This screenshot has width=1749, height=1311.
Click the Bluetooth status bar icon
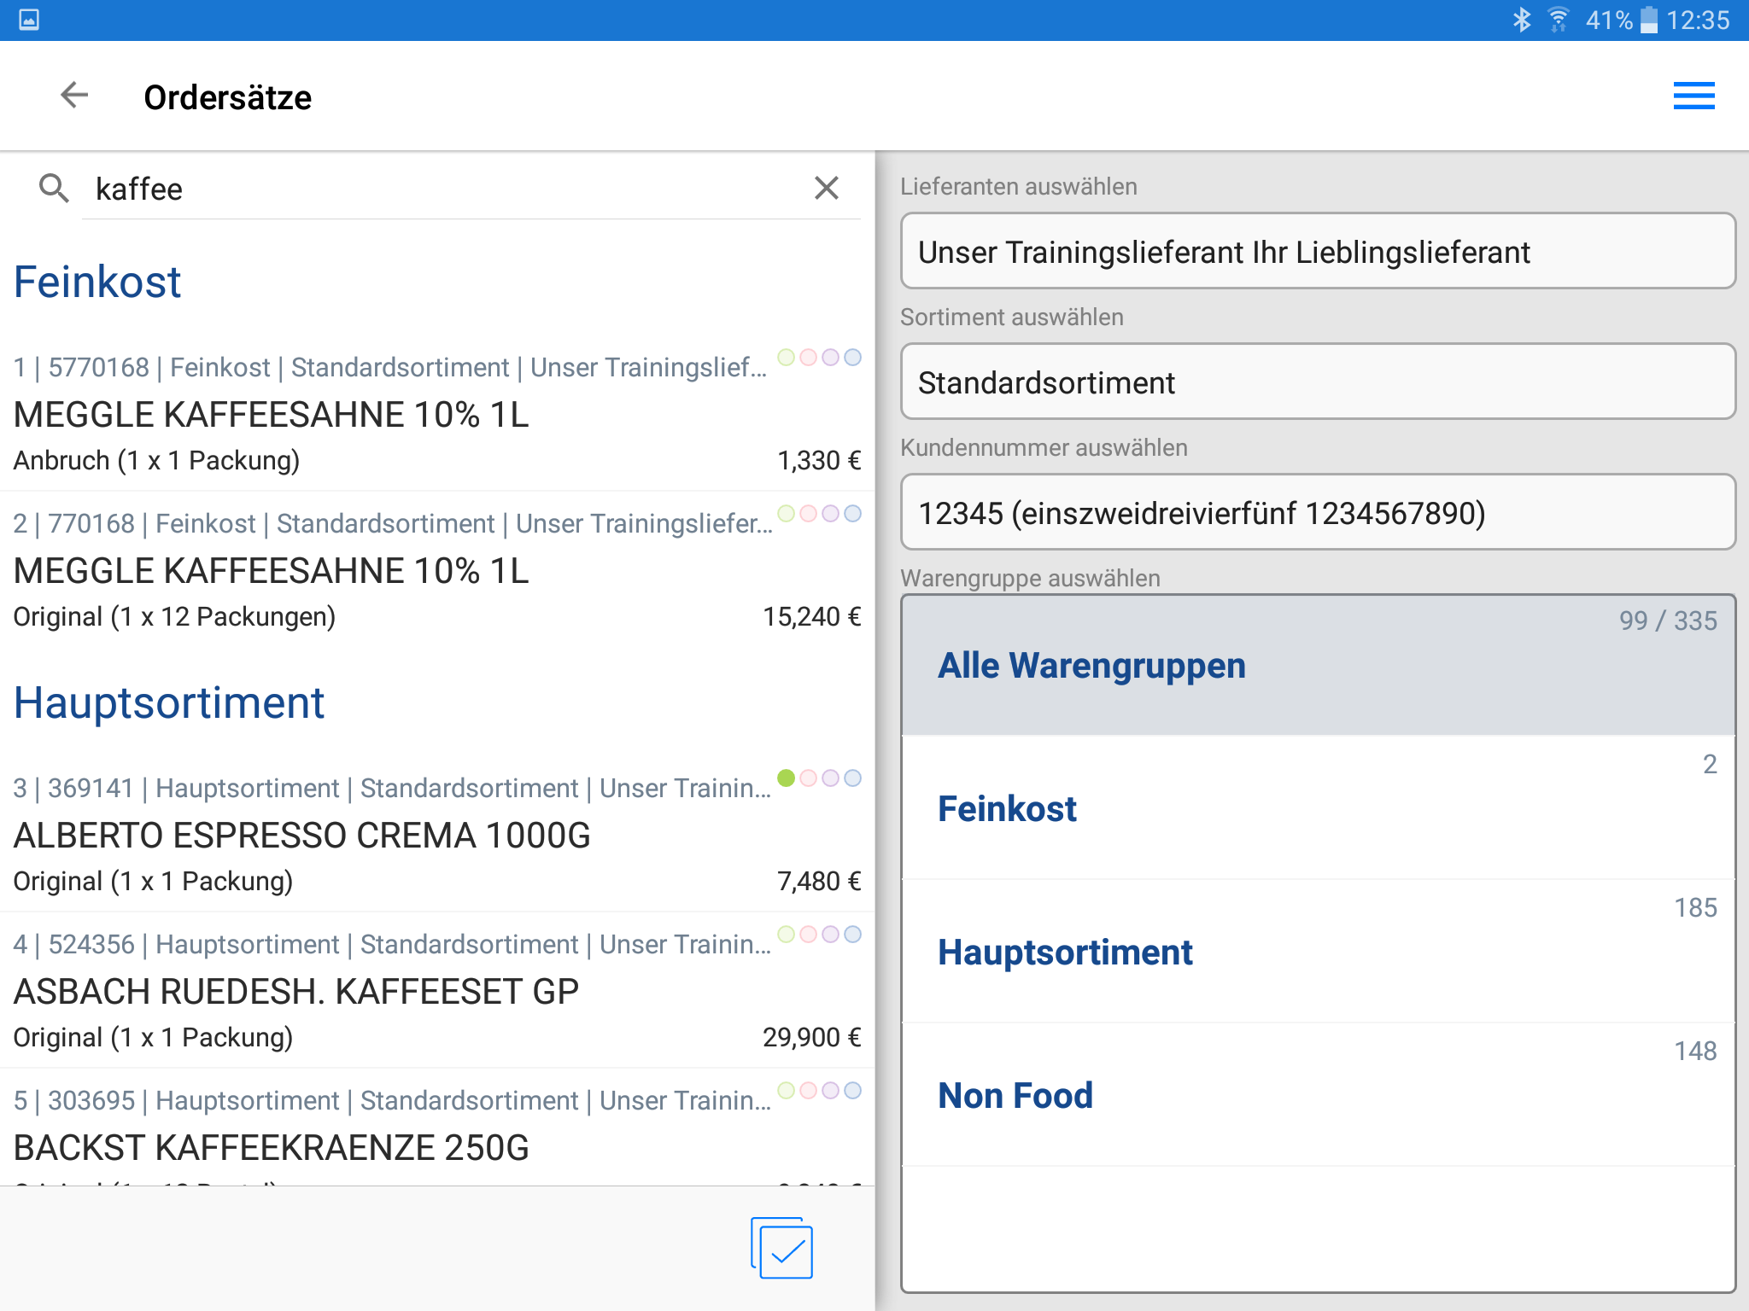(1521, 20)
